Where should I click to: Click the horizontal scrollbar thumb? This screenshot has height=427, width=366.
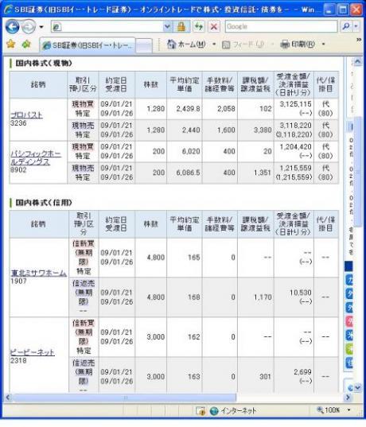(x=124, y=398)
